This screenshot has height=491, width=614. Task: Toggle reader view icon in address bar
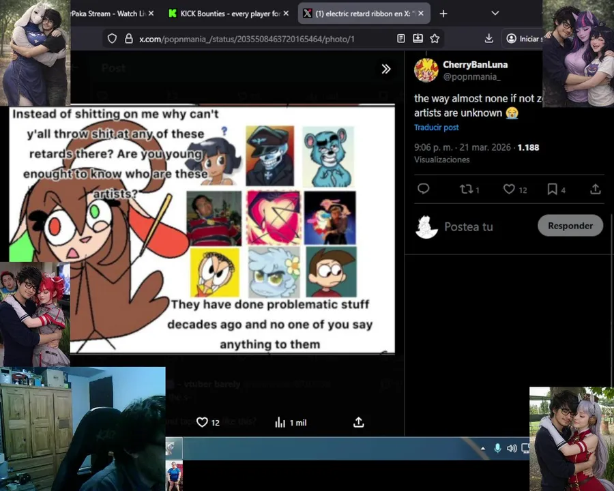(401, 38)
